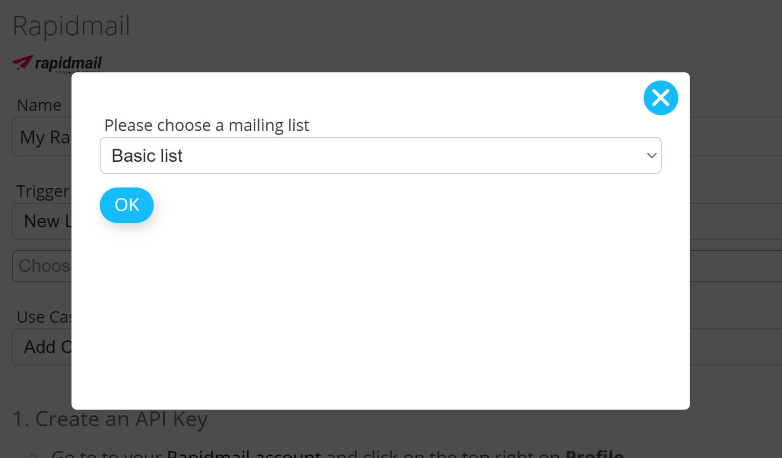Click the chevron arrow of mailing list dropdown

[x=651, y=155]
